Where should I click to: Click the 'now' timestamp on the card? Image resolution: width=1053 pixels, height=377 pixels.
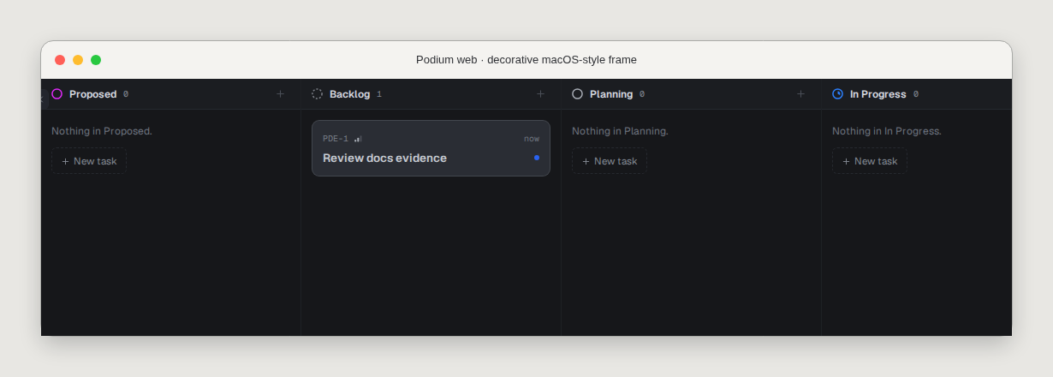[x=532, y=139]
